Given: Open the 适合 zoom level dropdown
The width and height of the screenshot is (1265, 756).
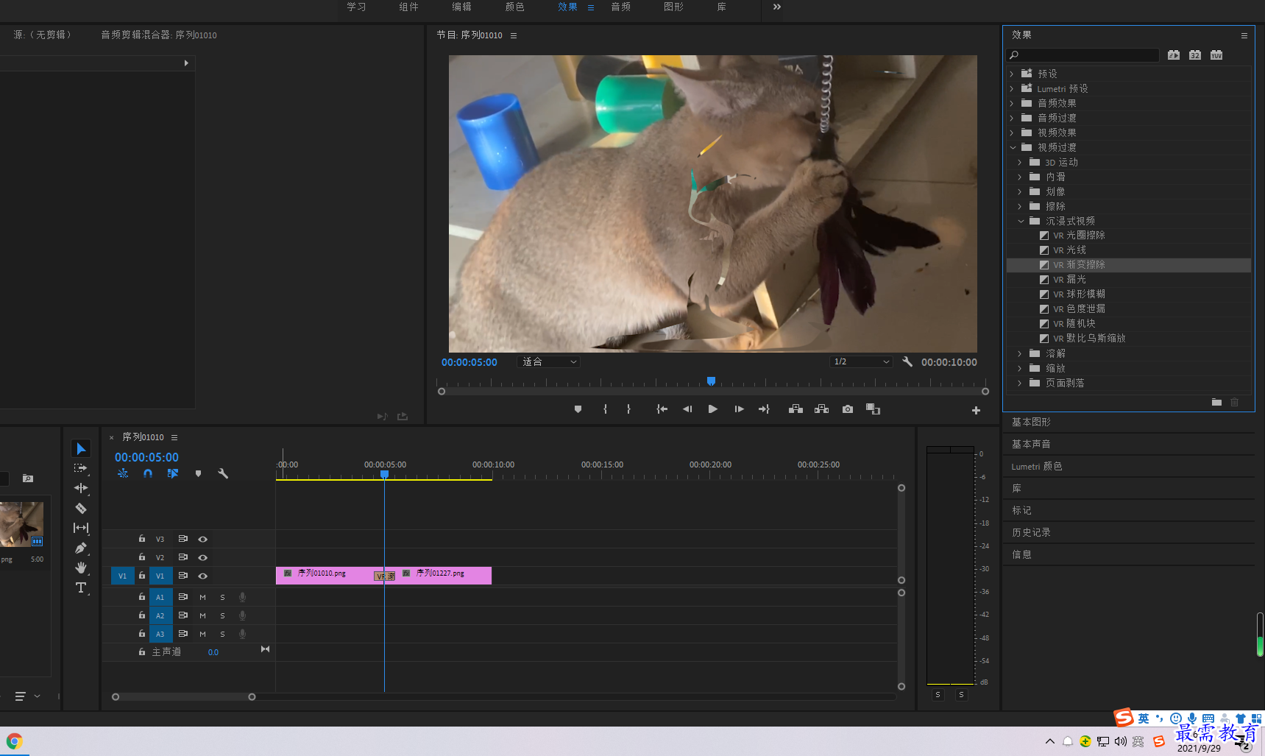Looking at the screenshot, I should coord(549,362).
